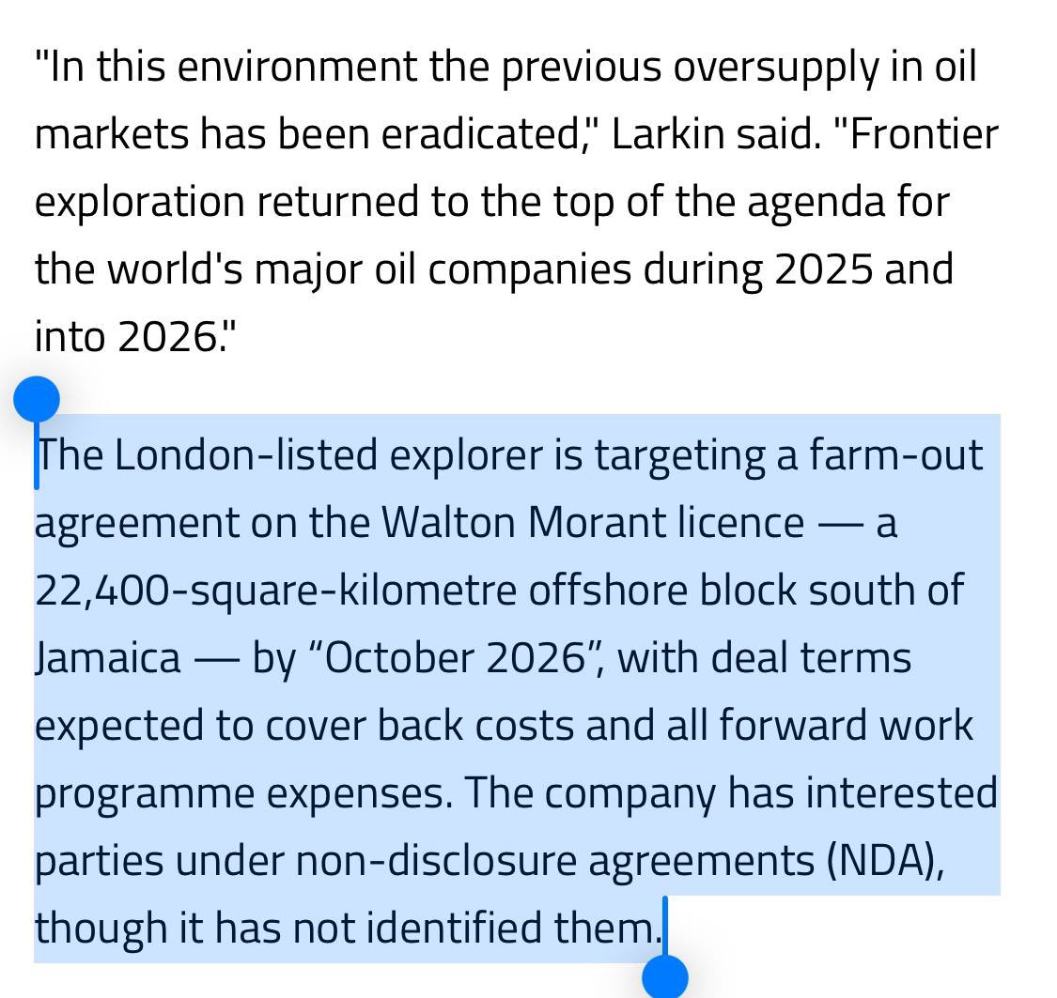The height and width of the screenshot is (998, 1057).
Task: Tap the word "farm-out" in first highlighted line
Action: tap(896, 454)
